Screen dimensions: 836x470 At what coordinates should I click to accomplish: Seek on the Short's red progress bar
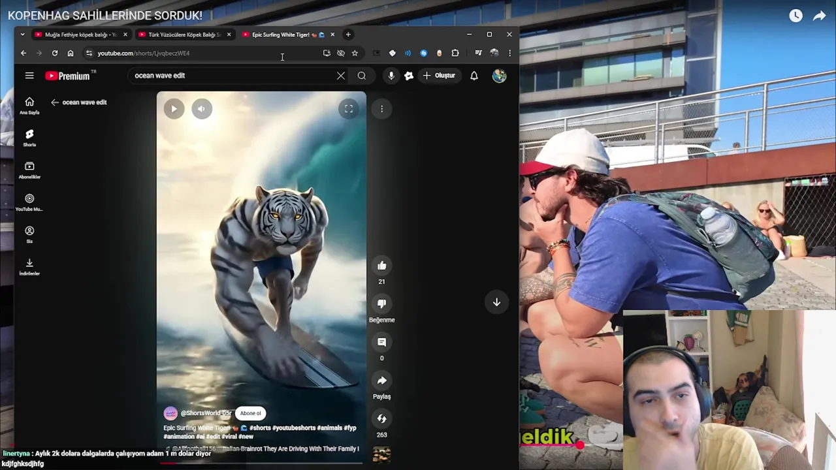click(x=261, y=463)
